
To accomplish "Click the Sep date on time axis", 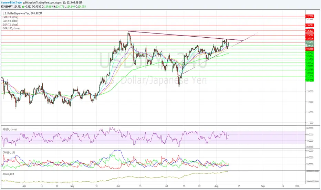I will [263, 186].
